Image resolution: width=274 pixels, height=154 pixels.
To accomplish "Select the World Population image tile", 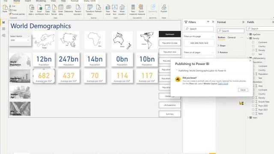I will [x=20, y=60].
